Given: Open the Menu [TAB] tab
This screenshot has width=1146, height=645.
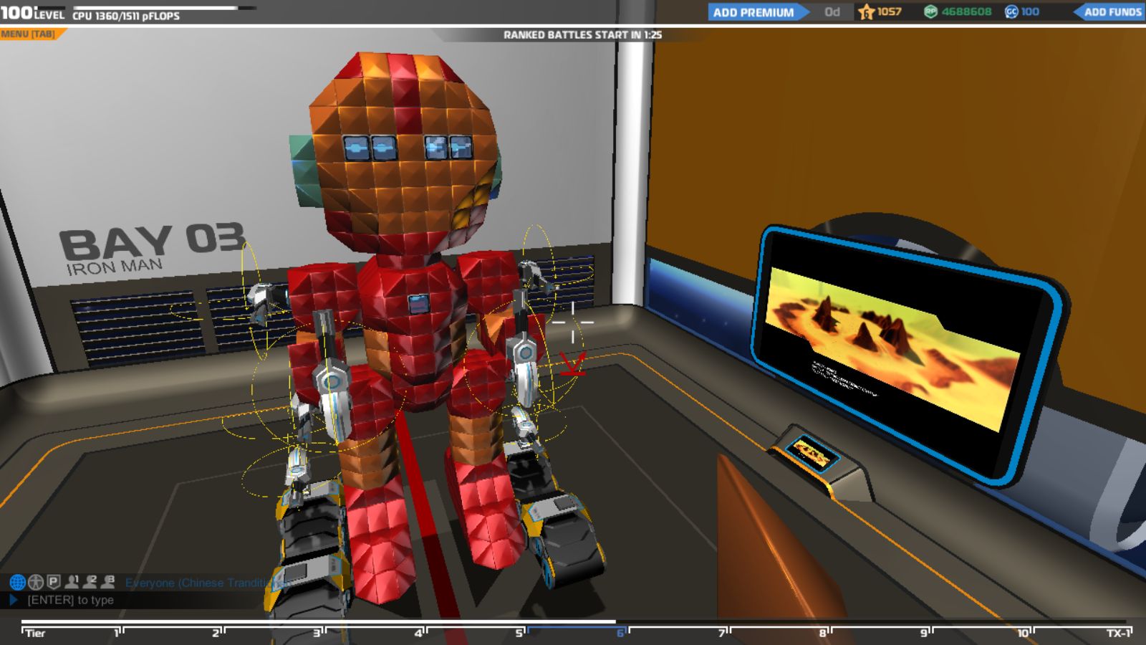Looking at the screenshot, I should (x=29, y=34).
